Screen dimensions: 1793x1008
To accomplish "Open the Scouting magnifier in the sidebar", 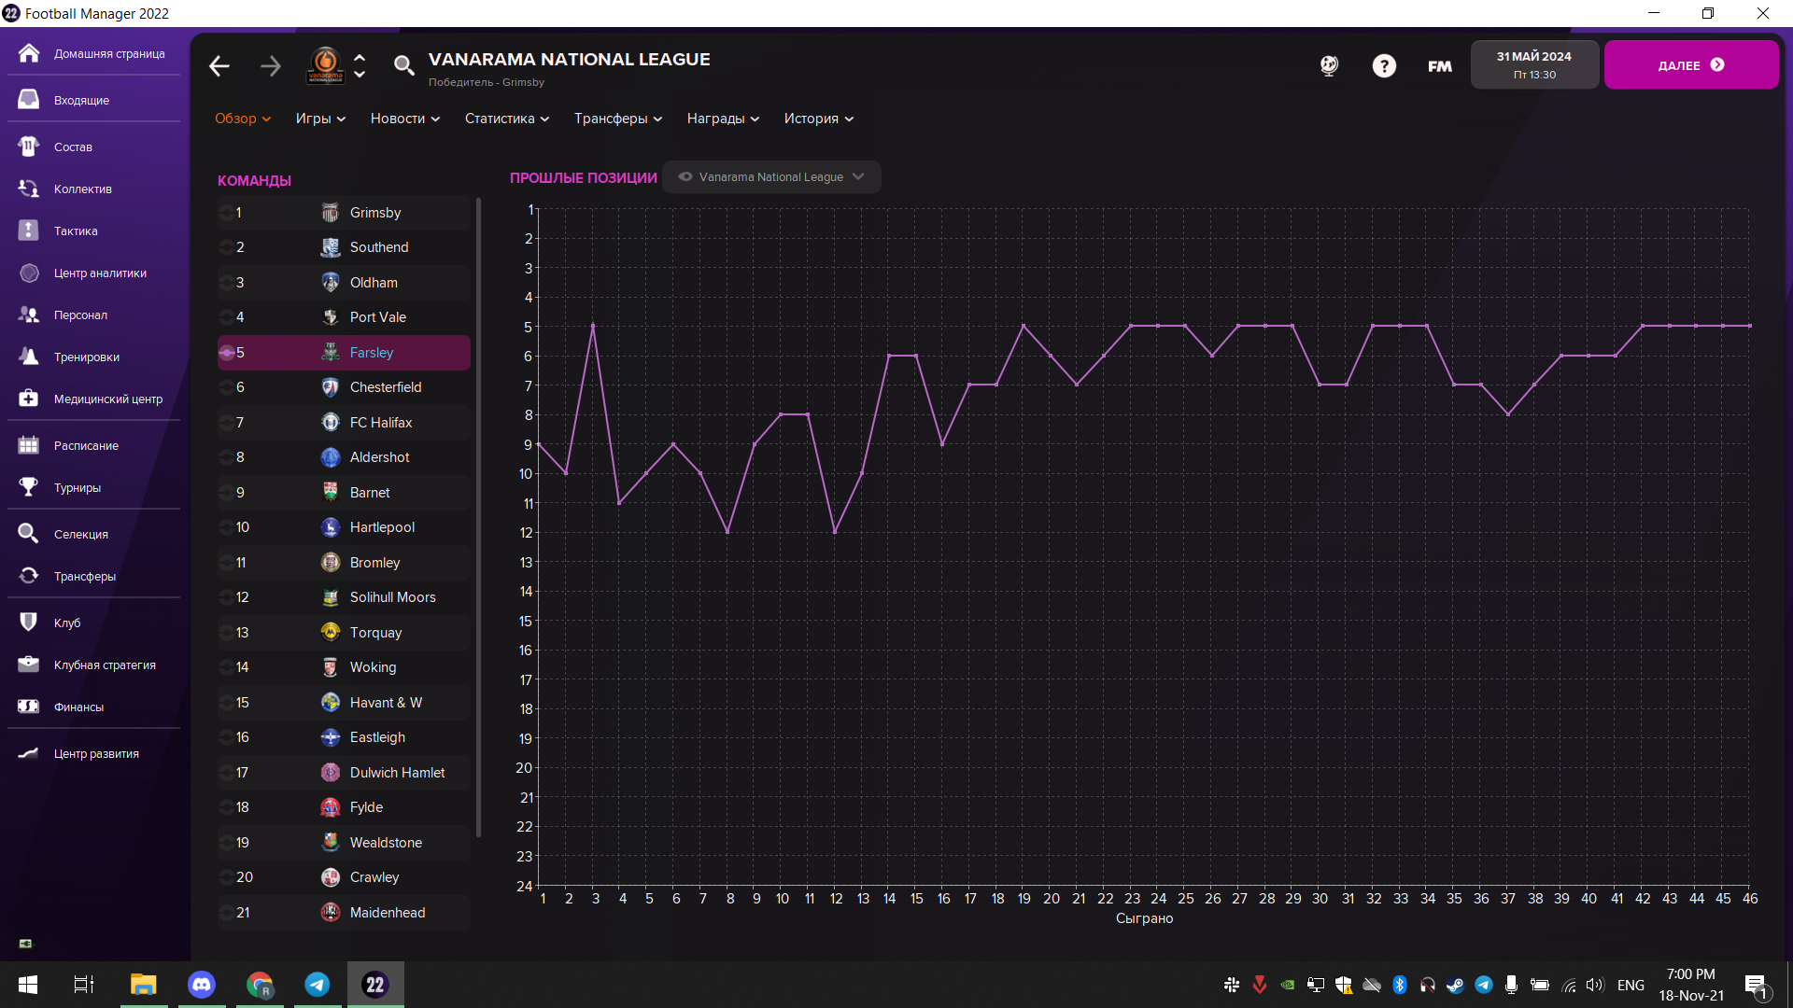I will click(x=29, y=534).
